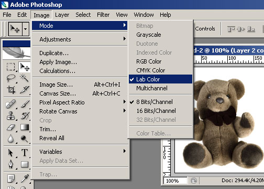Image resolution: width=264 pixels, height=189 pixels.
Task: Choose Trim... command
Action: [x=80, y=129]
